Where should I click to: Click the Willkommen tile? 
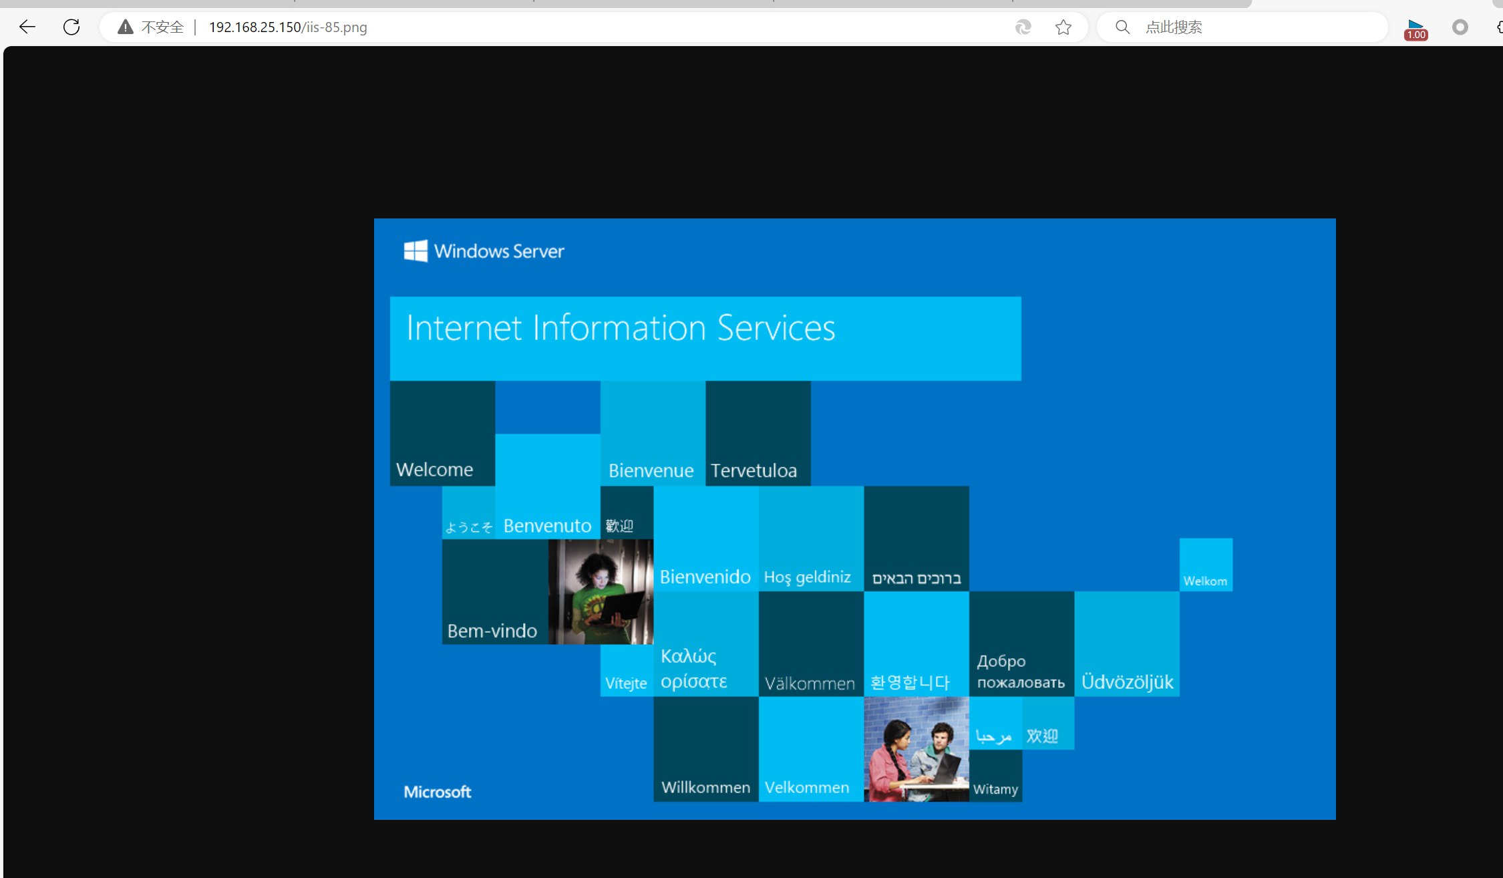tap(705, 748)
